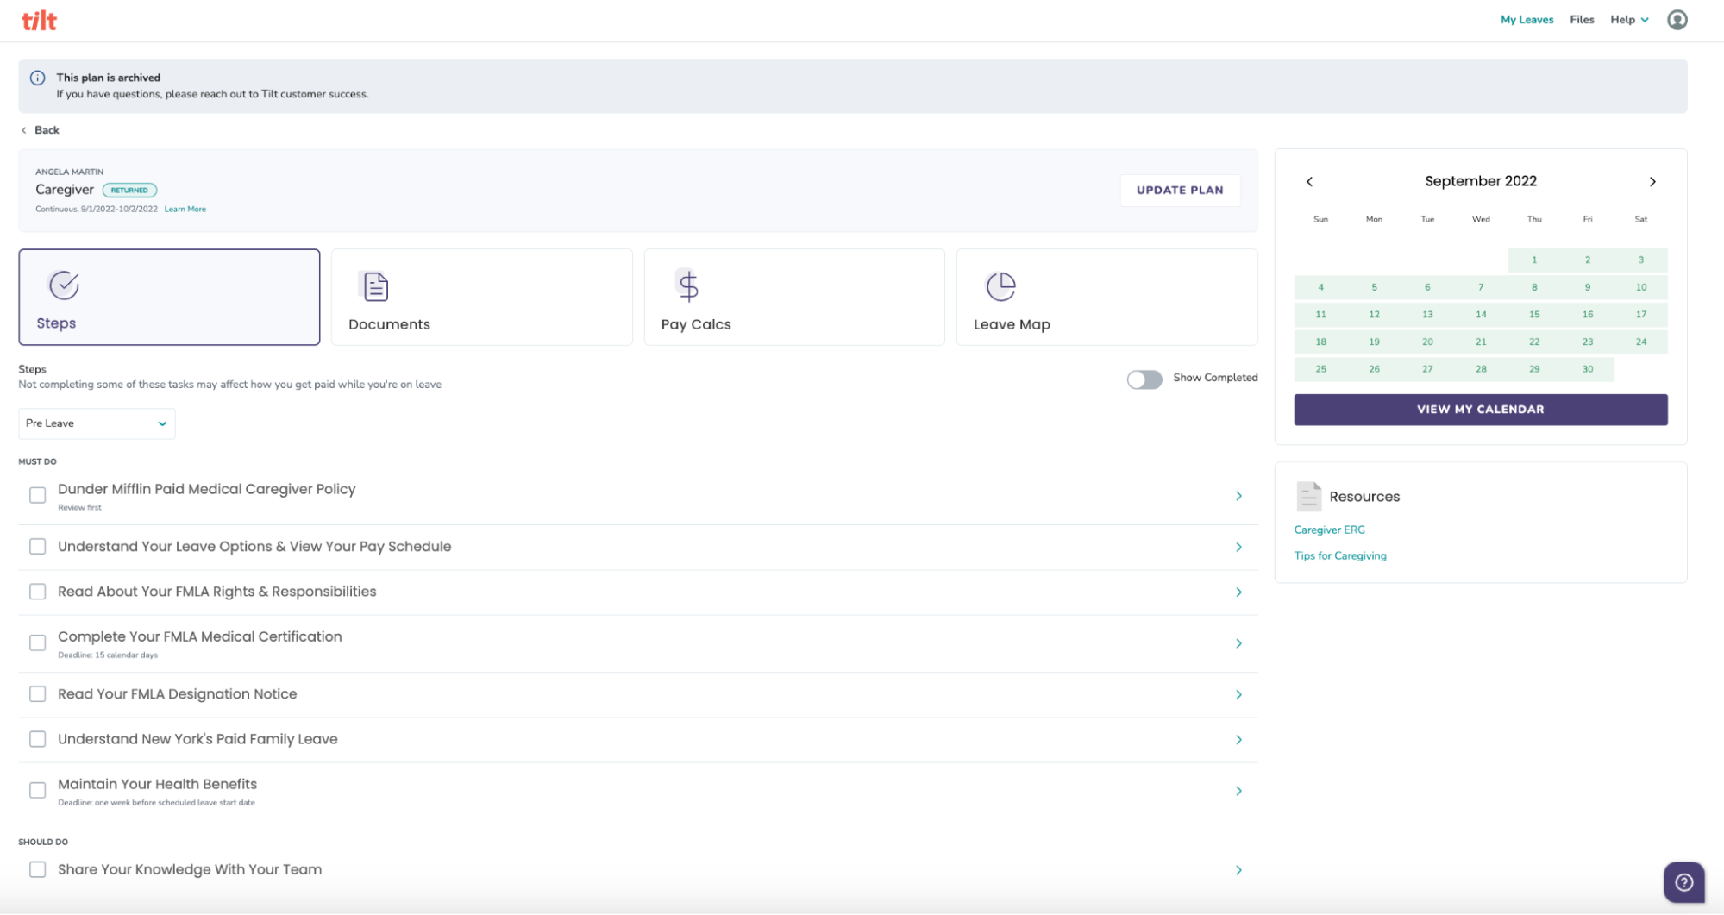Check Dunder Mifflin Paid Medical Caregiver Policy

pyautogui.click(x=38, y=495)
